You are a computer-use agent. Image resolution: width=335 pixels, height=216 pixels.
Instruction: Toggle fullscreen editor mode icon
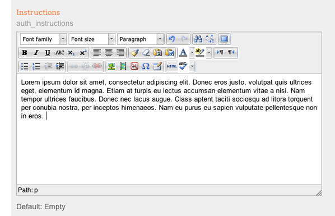(224, 39)
